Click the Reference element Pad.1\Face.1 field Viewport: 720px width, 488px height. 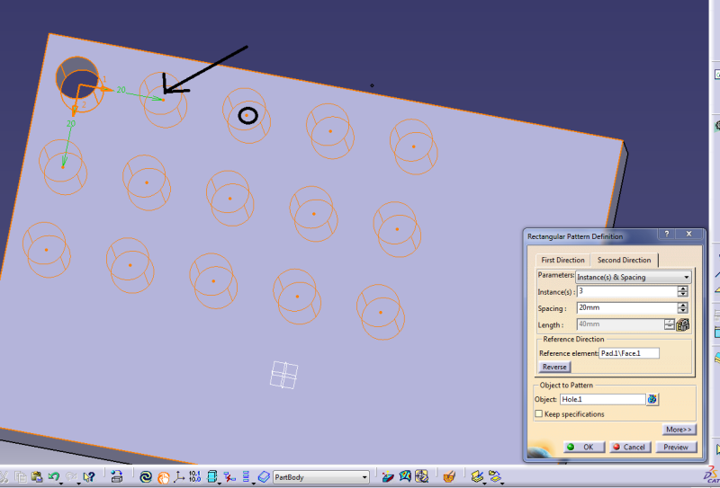point(629,353)
